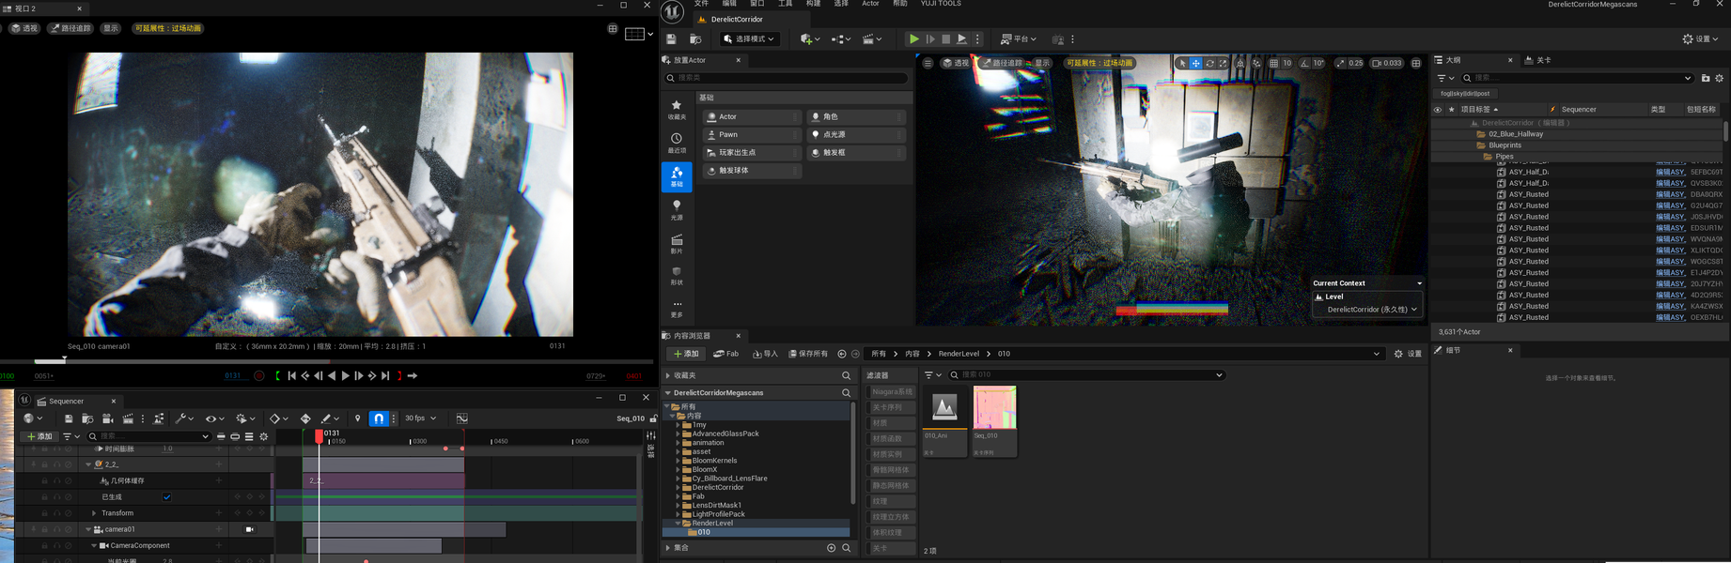Screen dimensions: 1731x563
Task: Select the rotate gizmo tool in viewport
Action: [1210, 63]
